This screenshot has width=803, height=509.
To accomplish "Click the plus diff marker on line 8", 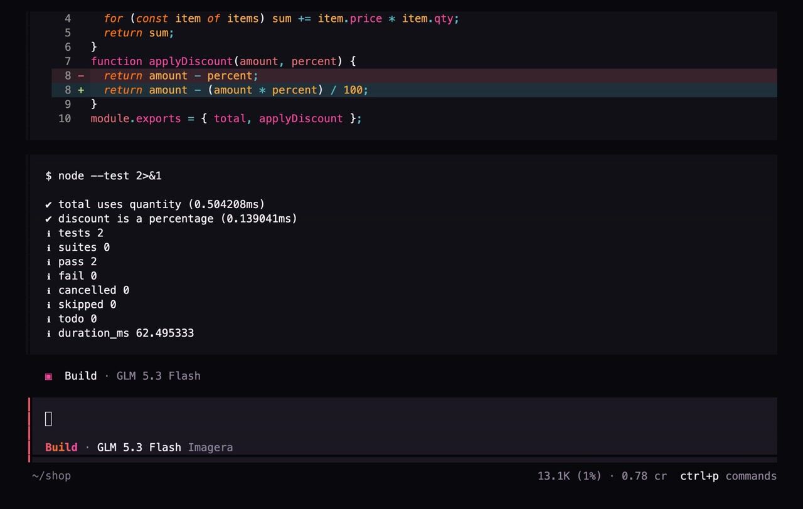I will (81, 90).
